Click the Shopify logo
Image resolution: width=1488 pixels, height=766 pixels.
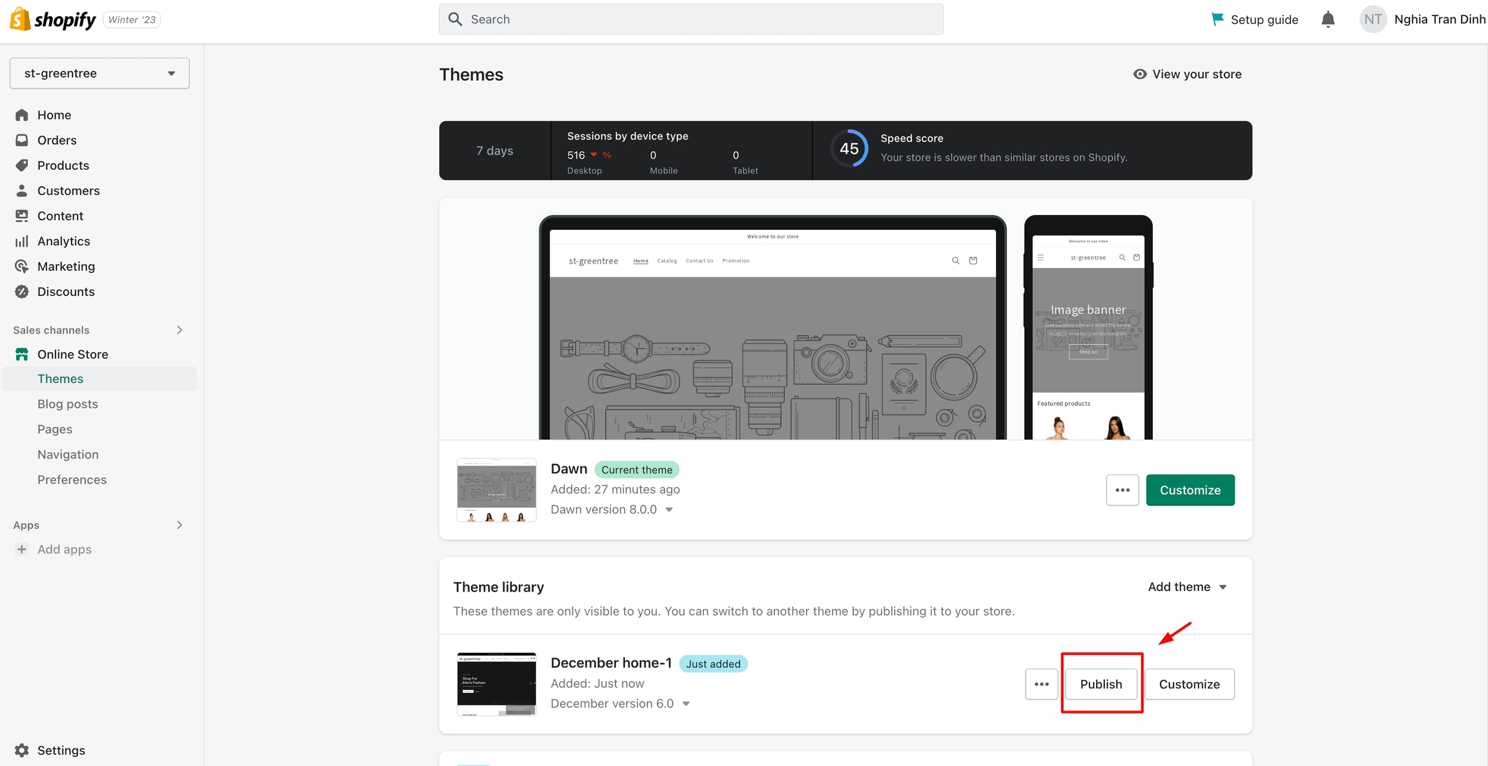pos(53,19)
